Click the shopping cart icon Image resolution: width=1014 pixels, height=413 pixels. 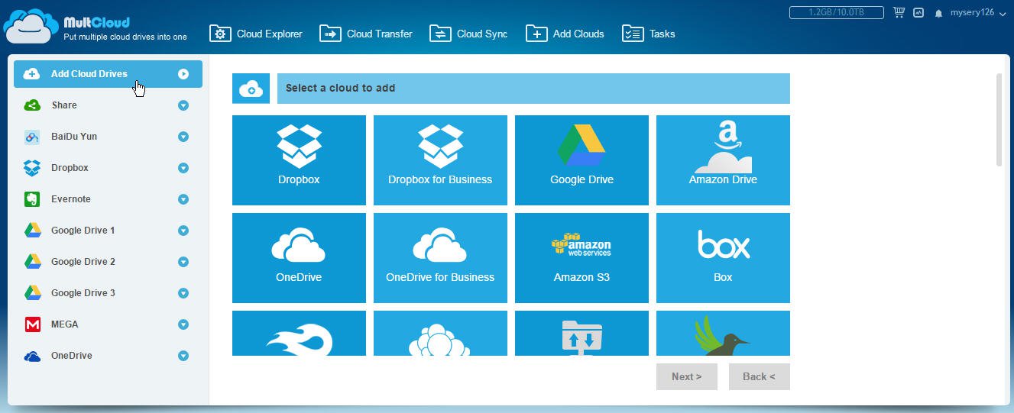[x=899, y=13]
